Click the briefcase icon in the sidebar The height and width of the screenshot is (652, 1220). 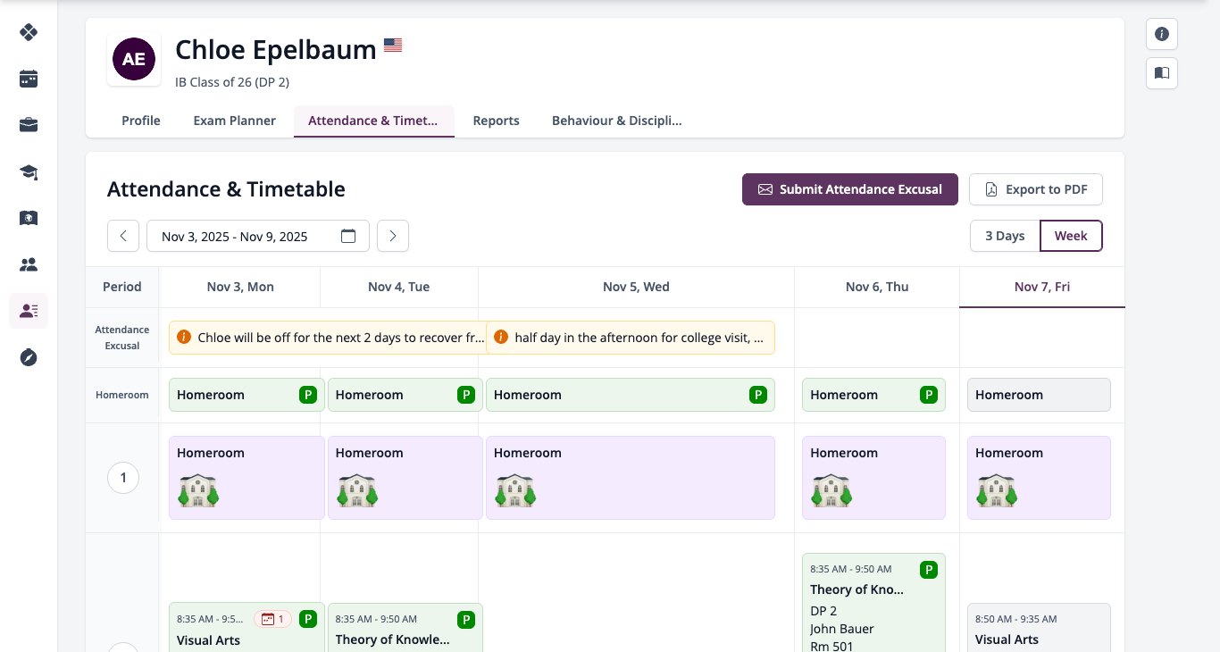(x=29, y=125)
